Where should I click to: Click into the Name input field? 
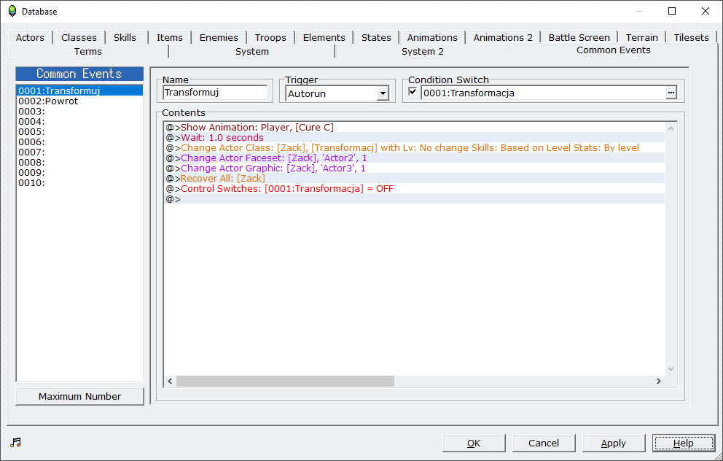215,93
